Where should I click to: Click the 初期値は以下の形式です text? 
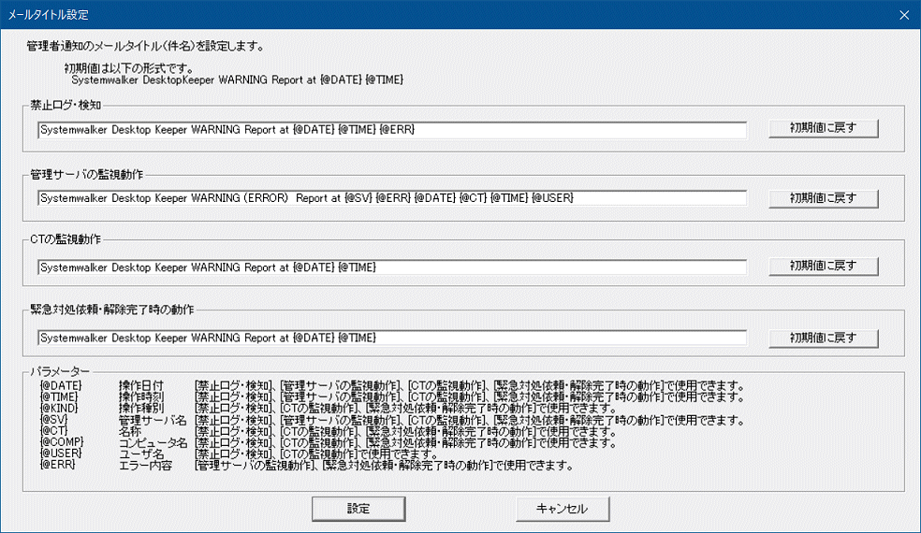click(128, 68)
